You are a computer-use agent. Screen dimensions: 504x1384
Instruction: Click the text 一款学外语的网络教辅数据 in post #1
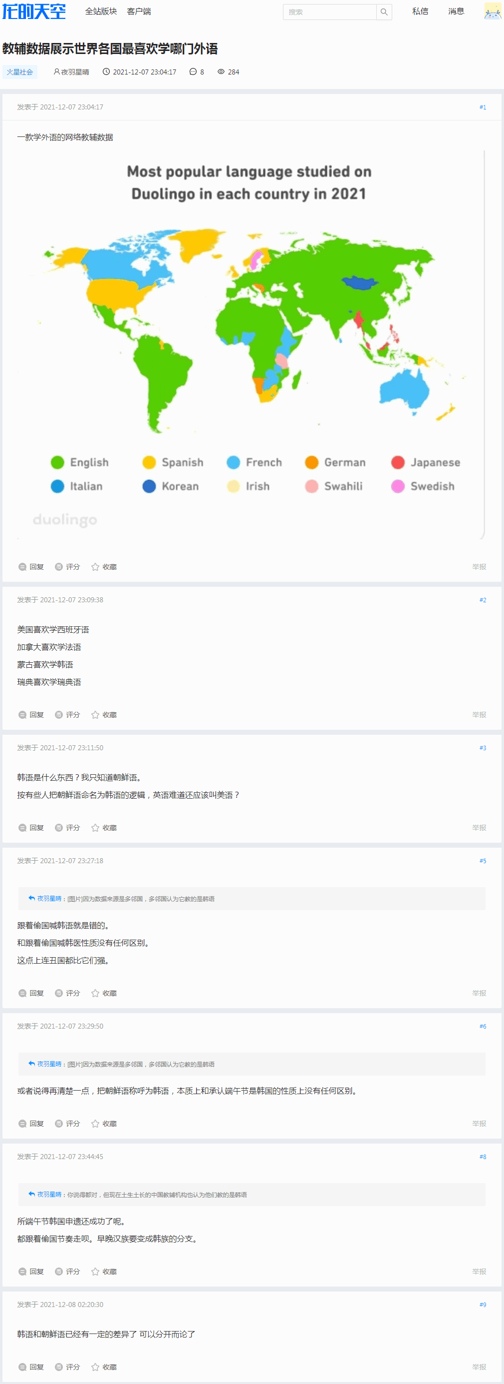tap(65, 137)
